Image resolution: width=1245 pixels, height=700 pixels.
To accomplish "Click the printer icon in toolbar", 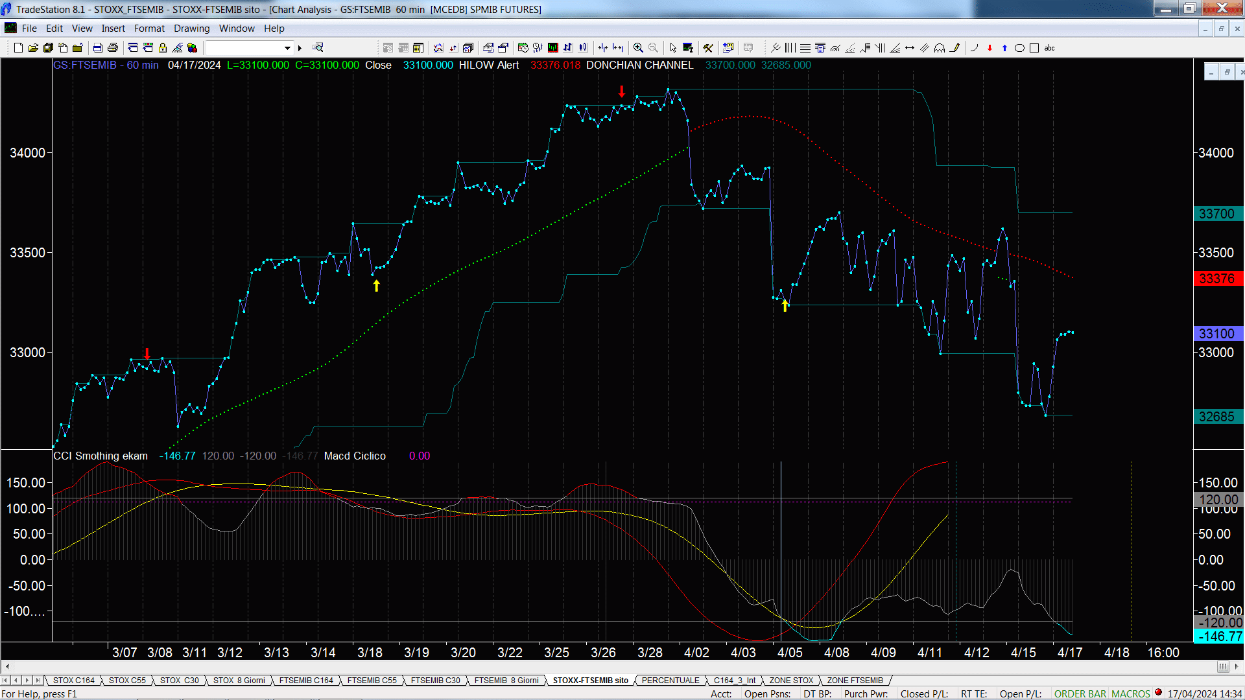I will coord(112,48).
